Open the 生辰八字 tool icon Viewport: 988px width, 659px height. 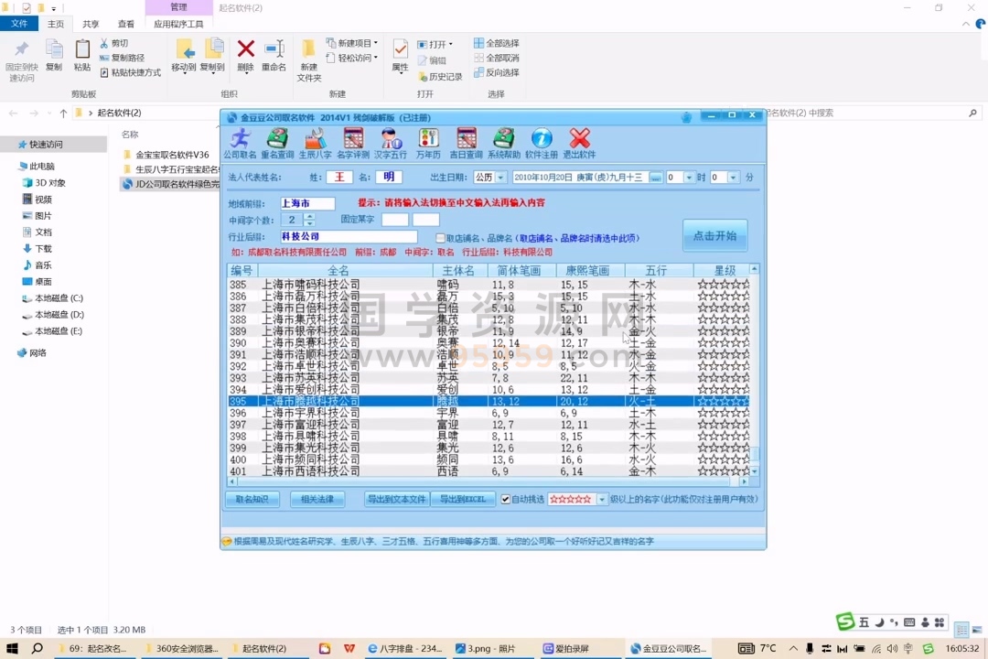315,143
